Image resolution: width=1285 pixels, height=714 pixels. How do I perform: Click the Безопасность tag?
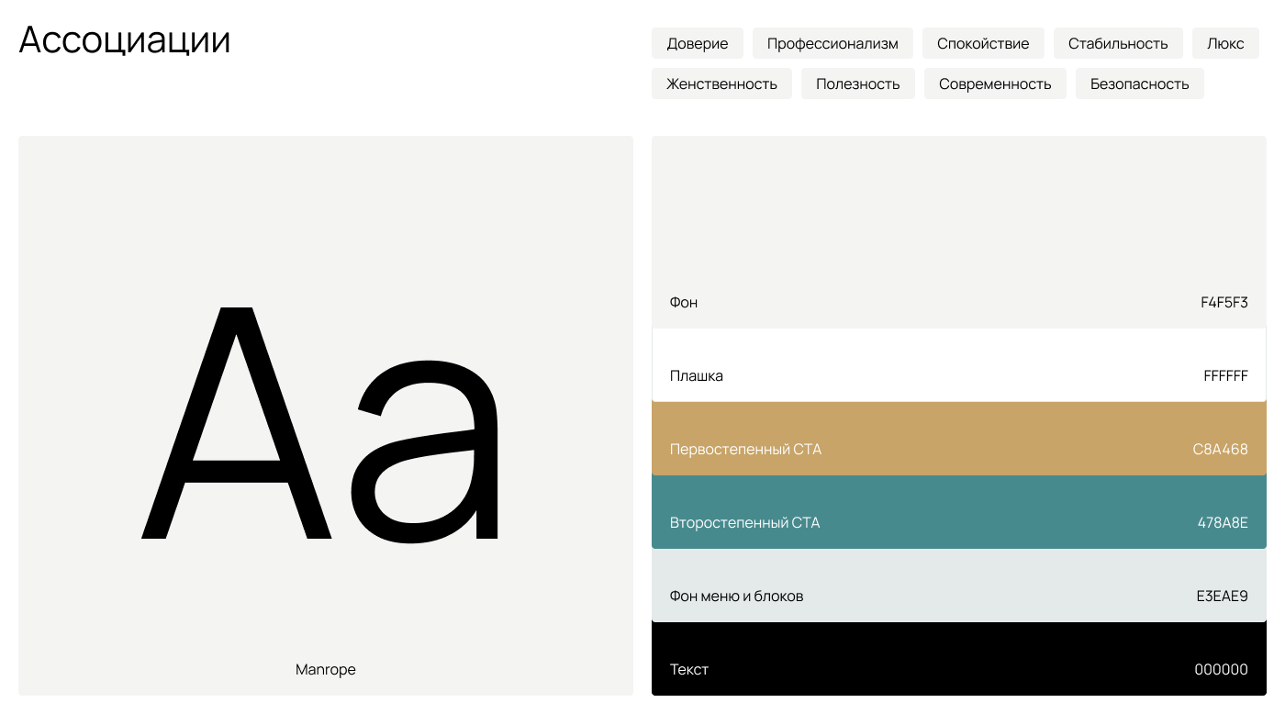[x=1139, y=84]
